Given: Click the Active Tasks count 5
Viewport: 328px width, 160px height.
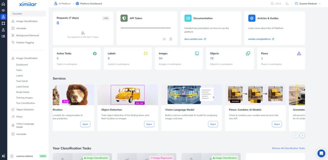Looking at the screenshot, I should pos(58,58).
